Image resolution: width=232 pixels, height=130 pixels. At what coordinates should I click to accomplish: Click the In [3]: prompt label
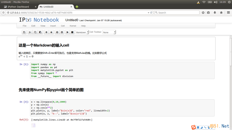pyautogui.click(x=24, y=102)
